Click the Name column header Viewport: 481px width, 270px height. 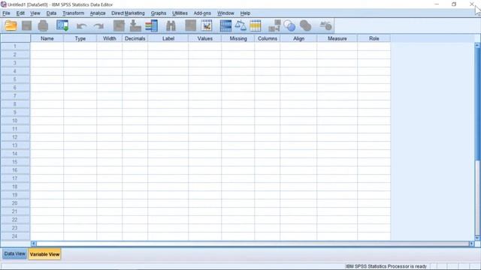[x=47, y=38]
